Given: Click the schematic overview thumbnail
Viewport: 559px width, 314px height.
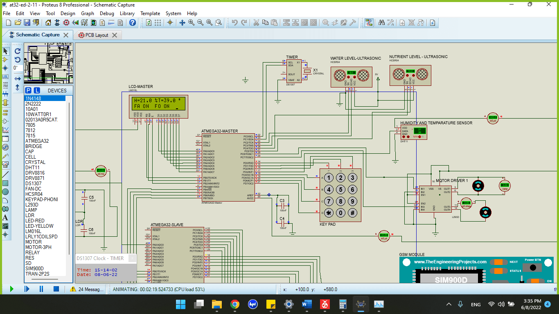Looking at the screenshot, I should [49, 63].
